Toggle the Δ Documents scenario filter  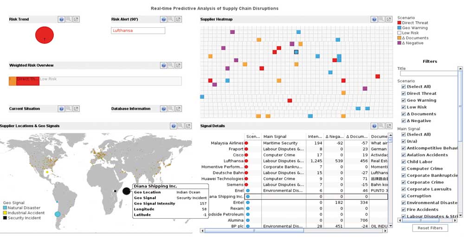coord(403,114)
